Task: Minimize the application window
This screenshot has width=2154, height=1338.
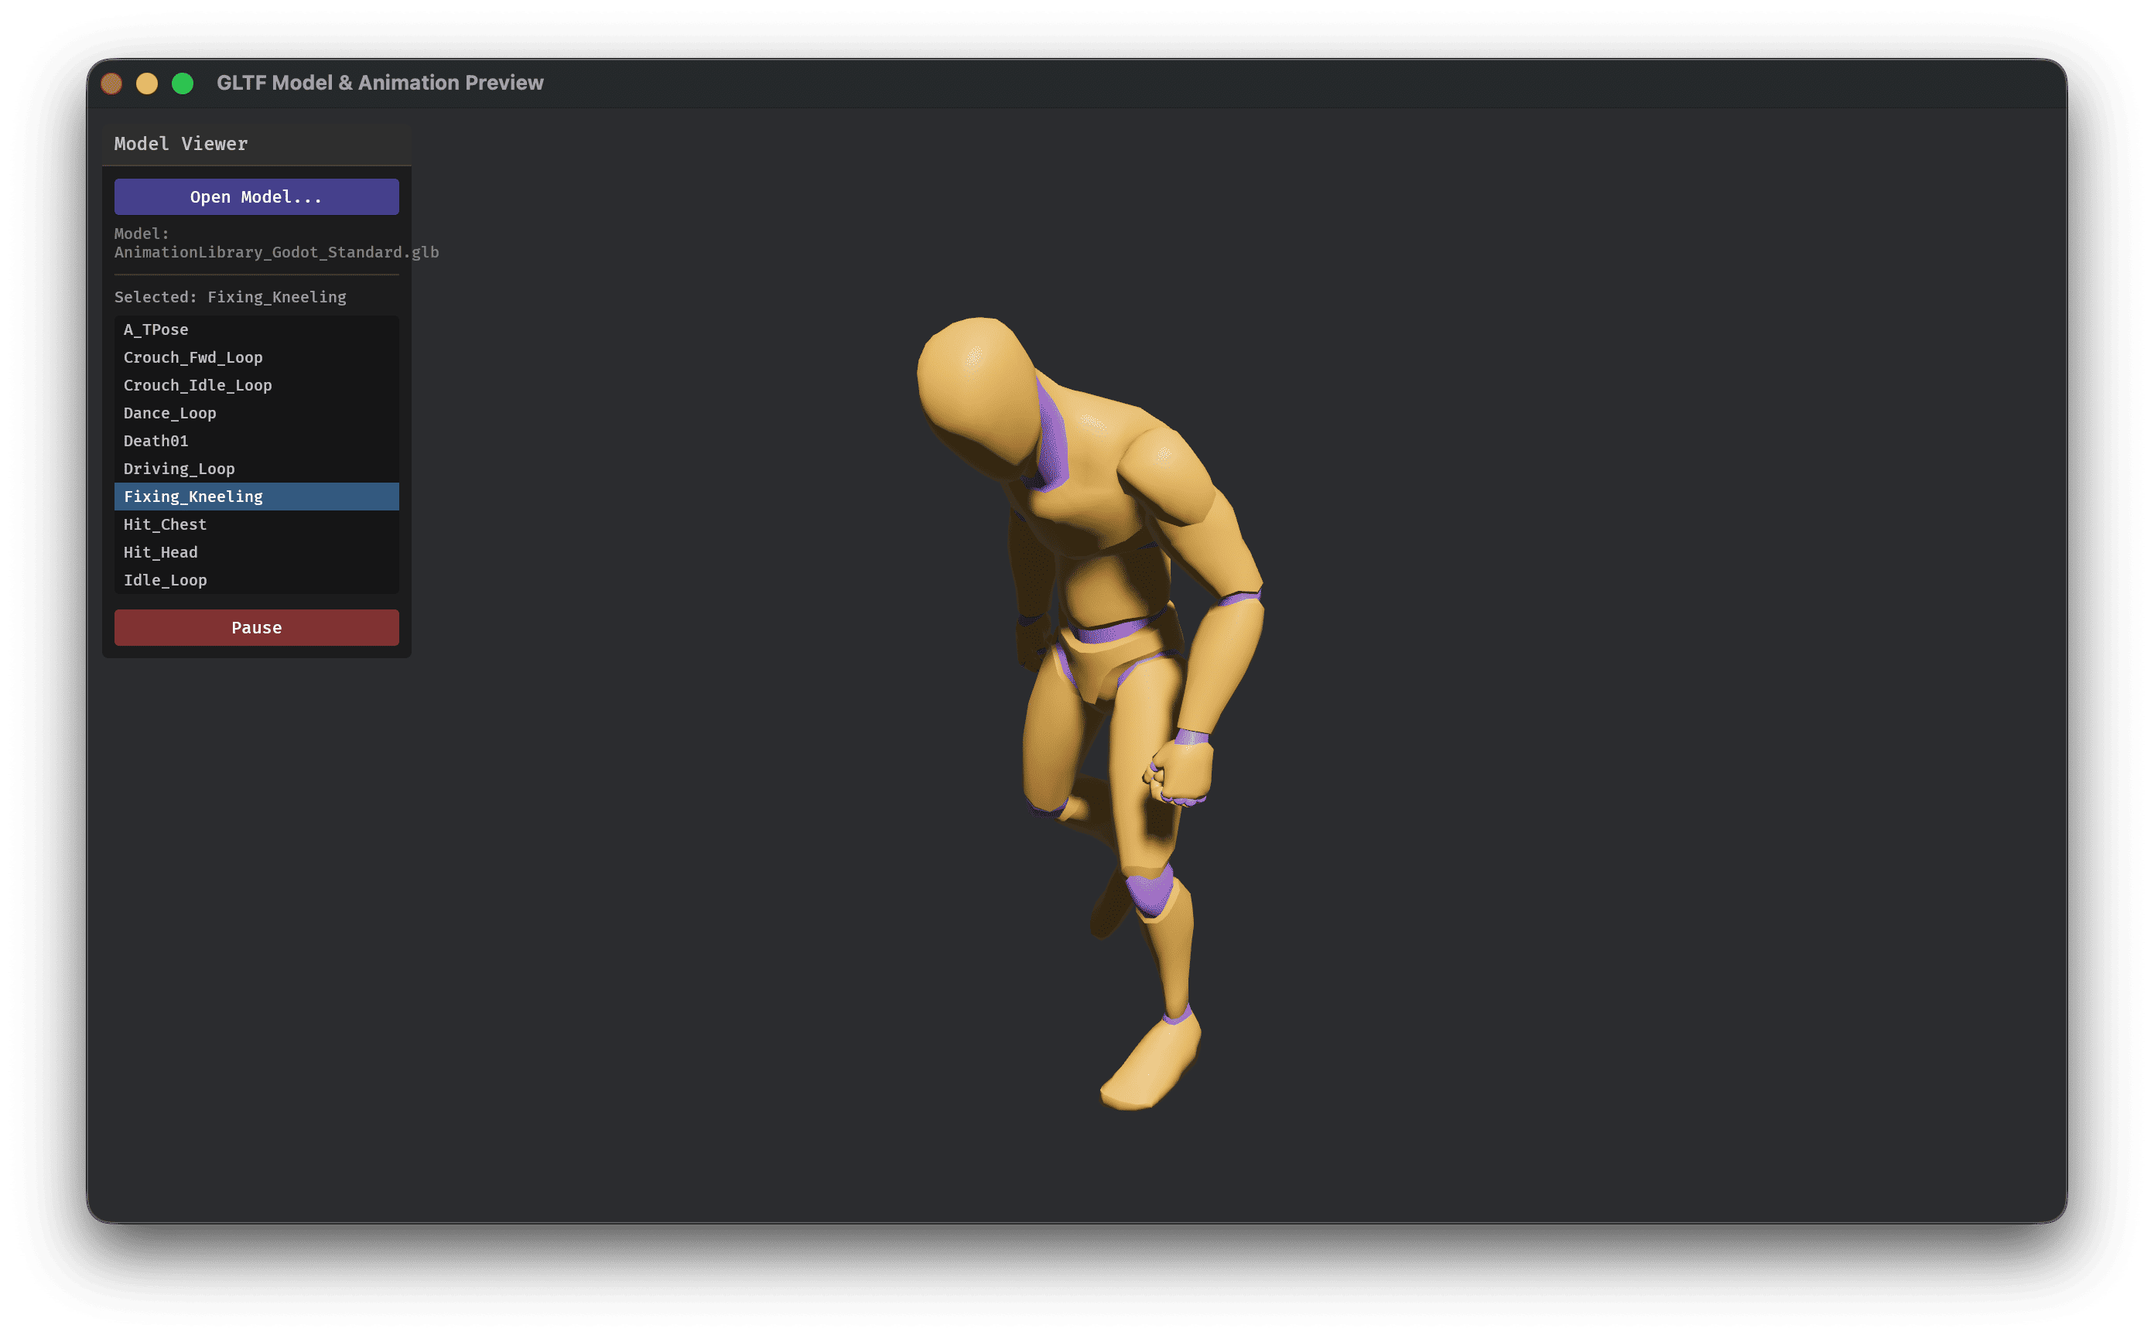Action: pos(147,84)
